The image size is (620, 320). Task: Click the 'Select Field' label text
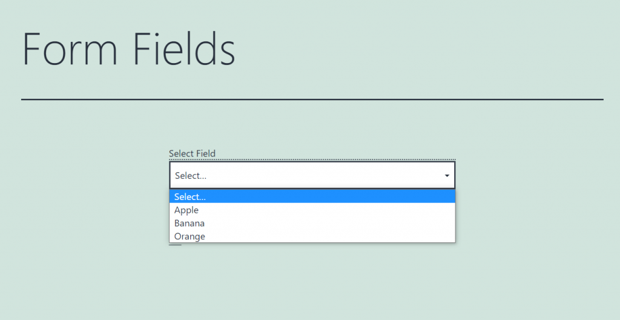coord(192,153)
